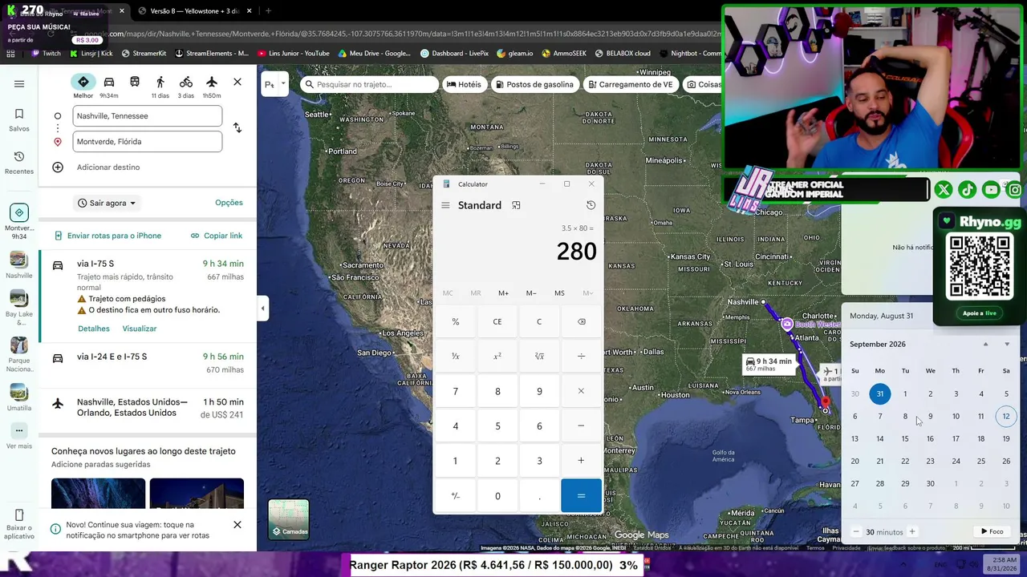The height and width of the screenshot is (577, 1027).
Task: Click the Calculator percent key
Action: 456,321
